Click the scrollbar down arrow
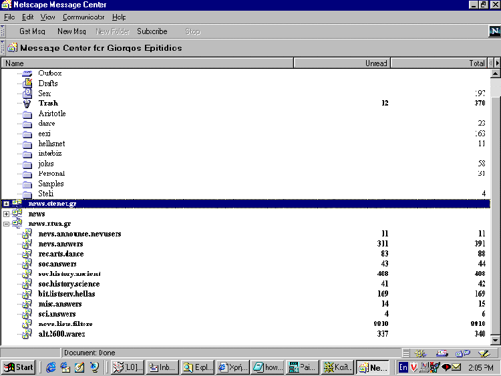Viewport: 501px width, 376px height. pyautogui.click(x=495, y=340)
